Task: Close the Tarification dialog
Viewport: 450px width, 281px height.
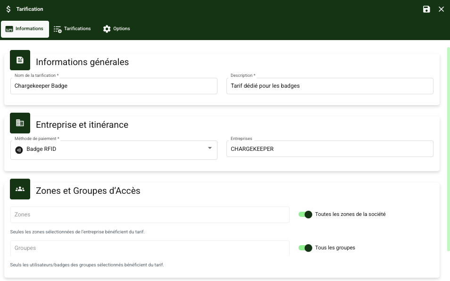Action: click(x=442, y=9)
